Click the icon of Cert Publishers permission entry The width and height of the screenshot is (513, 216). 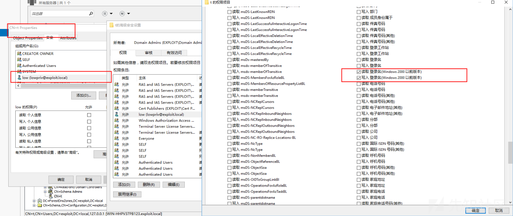click(x=117, y=108)
